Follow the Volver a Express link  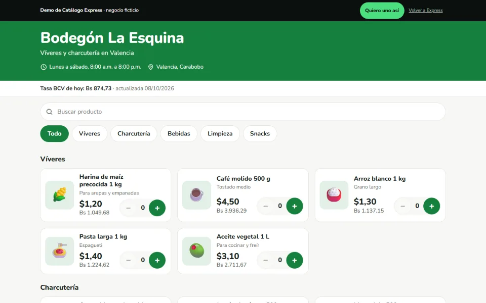pos(426,10)
